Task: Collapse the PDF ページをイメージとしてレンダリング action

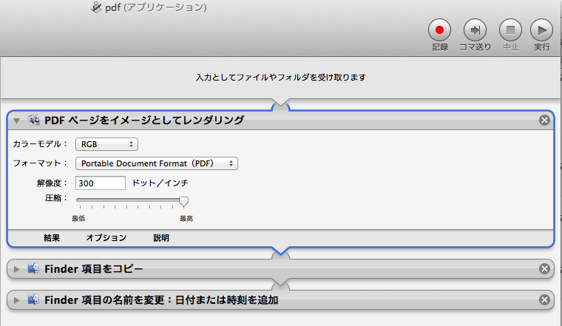Action: point(16,120)
